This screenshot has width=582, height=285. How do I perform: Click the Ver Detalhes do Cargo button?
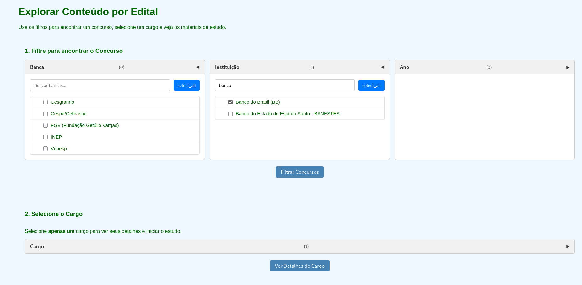[x=299, y=266]
